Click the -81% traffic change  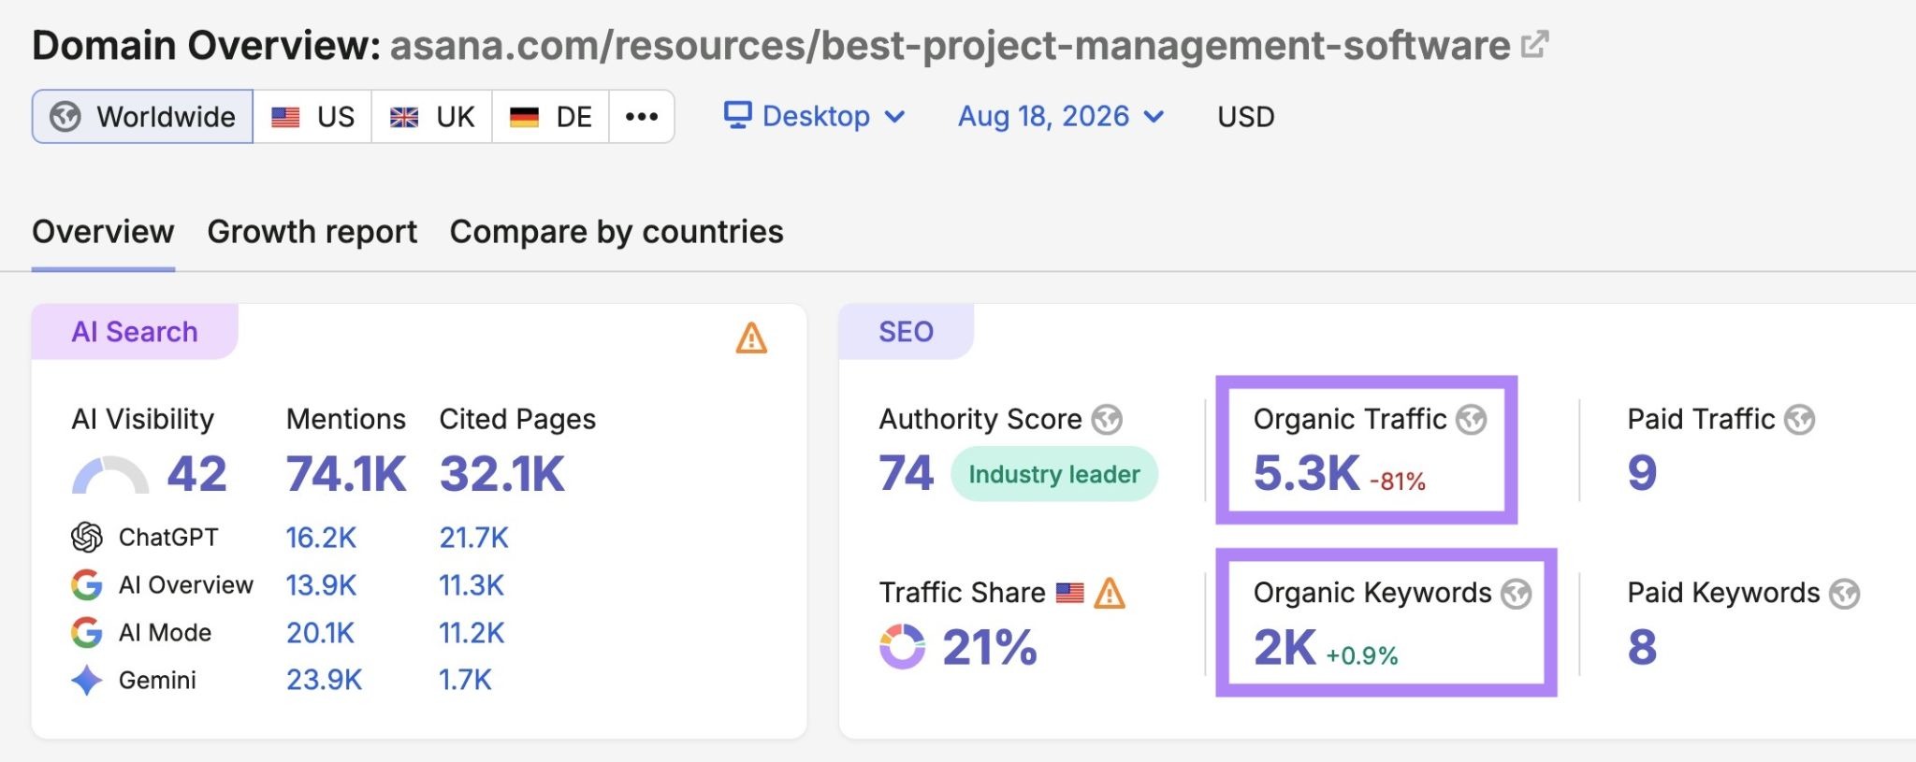[1398, 482]
